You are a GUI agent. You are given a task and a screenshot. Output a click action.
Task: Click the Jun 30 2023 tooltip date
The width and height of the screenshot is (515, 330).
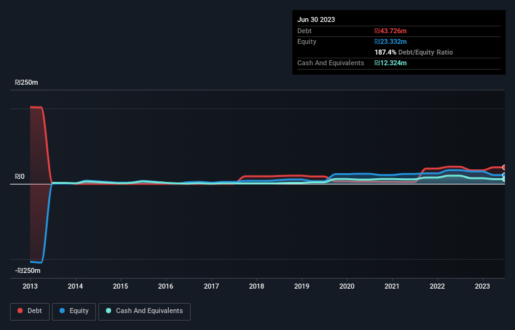pyautogui.click(x=316, y=19)
